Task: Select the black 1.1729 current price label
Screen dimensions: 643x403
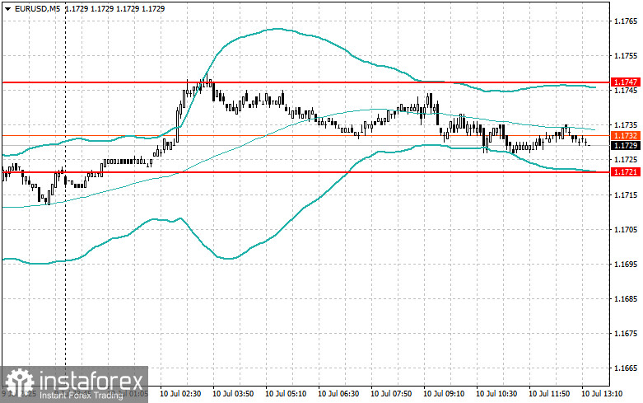Action: 626,145
